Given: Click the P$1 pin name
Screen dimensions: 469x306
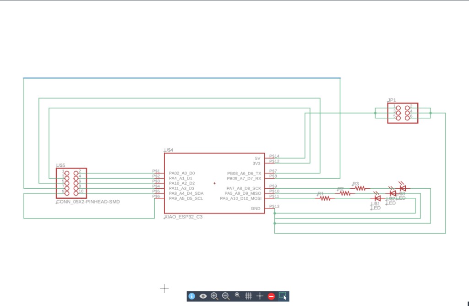Looking at the screenshot, I should tap(156, 171).
